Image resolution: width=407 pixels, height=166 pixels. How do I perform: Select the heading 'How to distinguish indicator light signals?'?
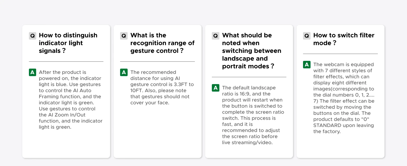click(x=68, y=43)
